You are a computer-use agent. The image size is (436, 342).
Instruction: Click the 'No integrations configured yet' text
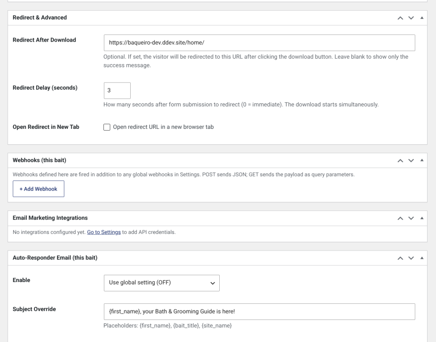click(x=49, y=232)
